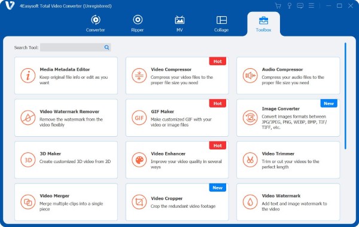359x227 pixels.
Task: Click the Video Watermark Remover icon
Action: click(x=28, y=118)
